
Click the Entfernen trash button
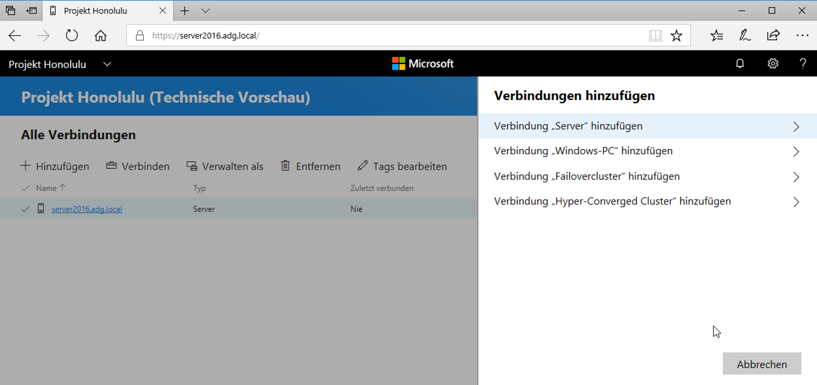tap(311, 166)
